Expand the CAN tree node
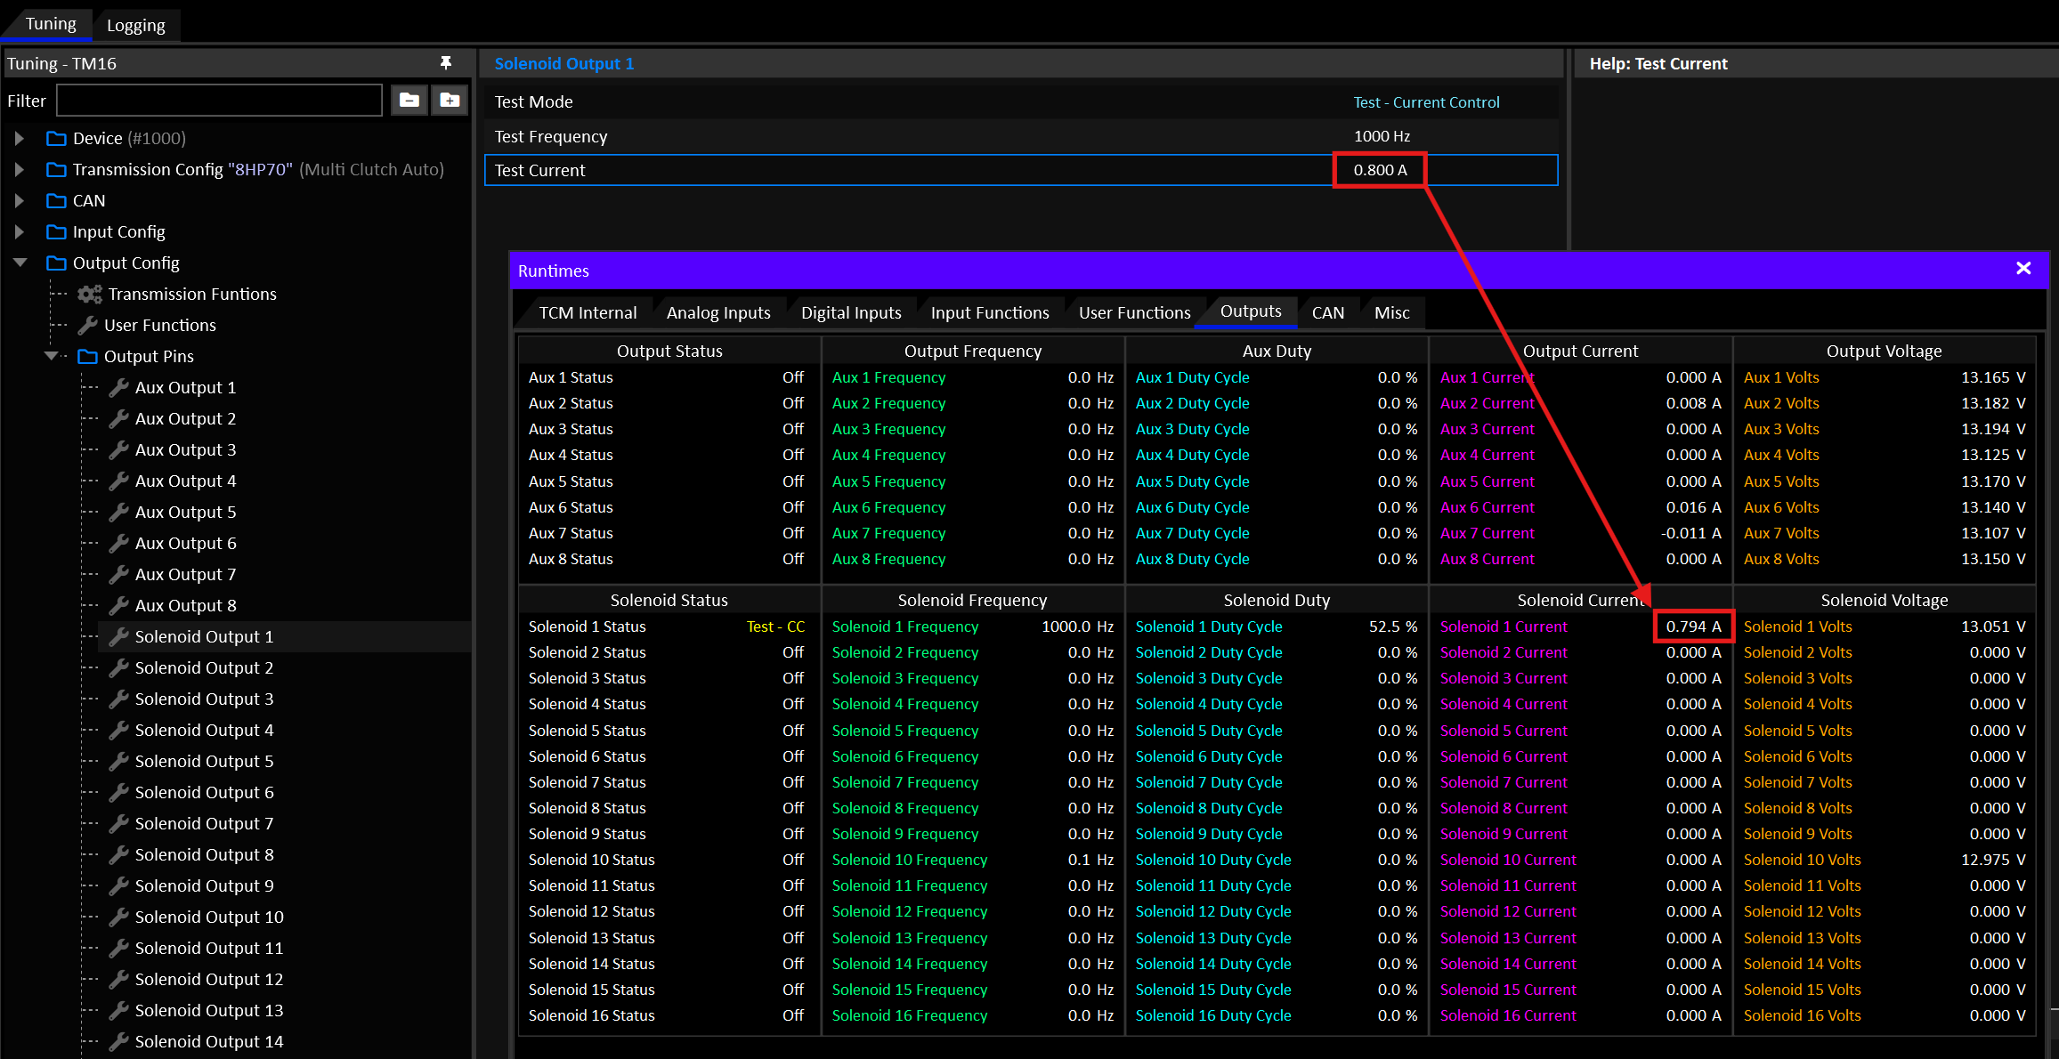Image resolution: width=2059 pixels, height=1059 pixels. click(x=19, y=200)
